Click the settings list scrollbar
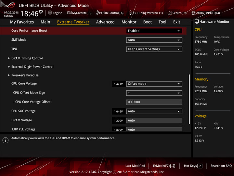234x176 pixels. 189,99
